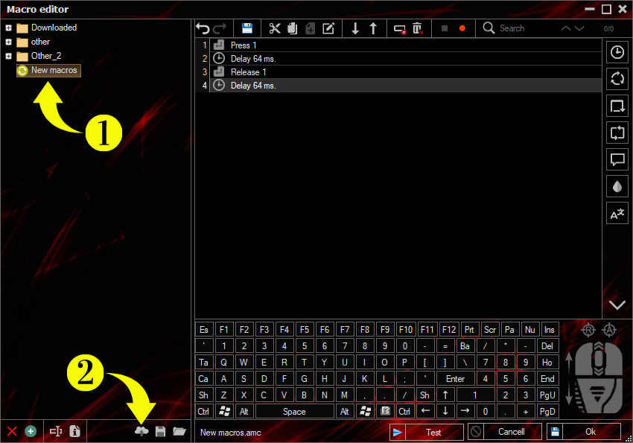
Task: Insert delay using clock sidebar icon
Action: click(x=617, y=52)
